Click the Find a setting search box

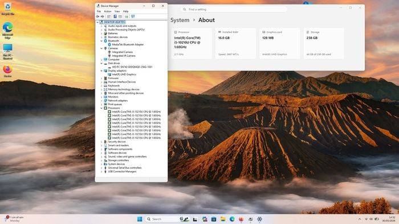(x=234, y=10)
